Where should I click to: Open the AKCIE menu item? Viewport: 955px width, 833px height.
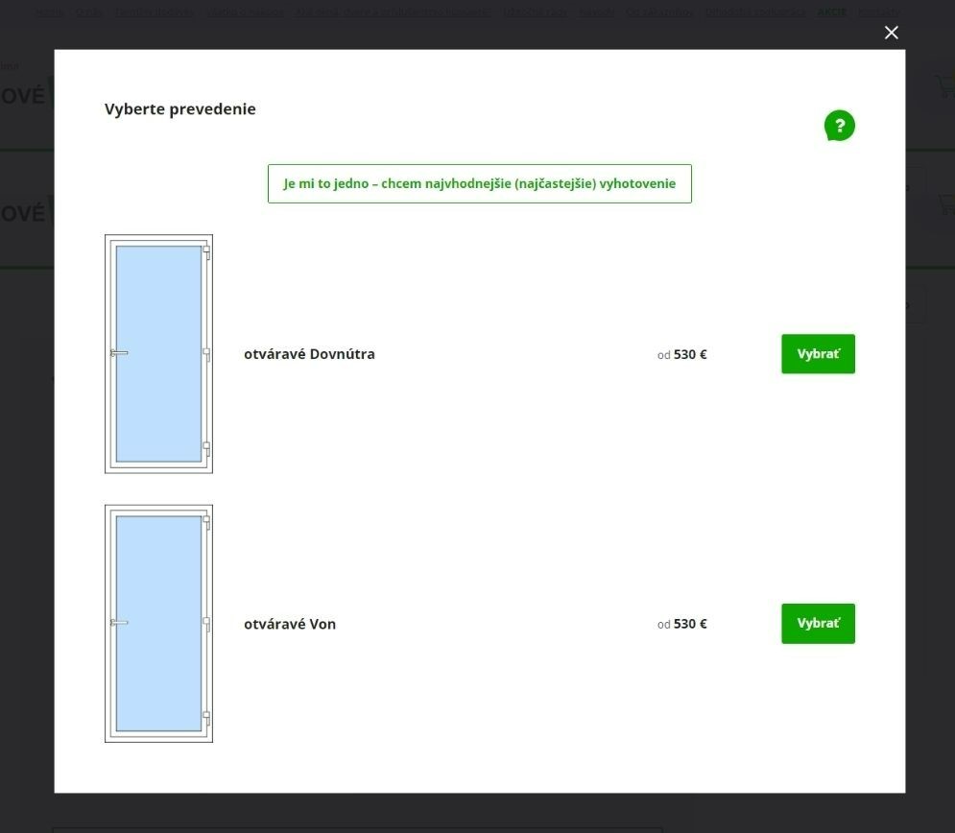[x=831, y=12]
